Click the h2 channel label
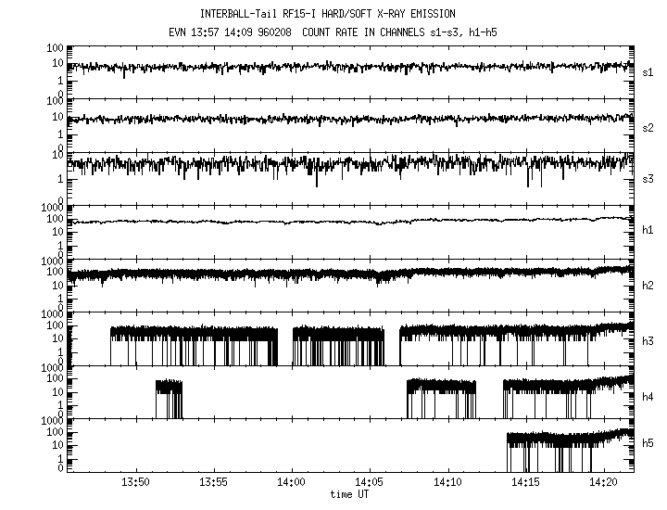 [x=648, y=285]
